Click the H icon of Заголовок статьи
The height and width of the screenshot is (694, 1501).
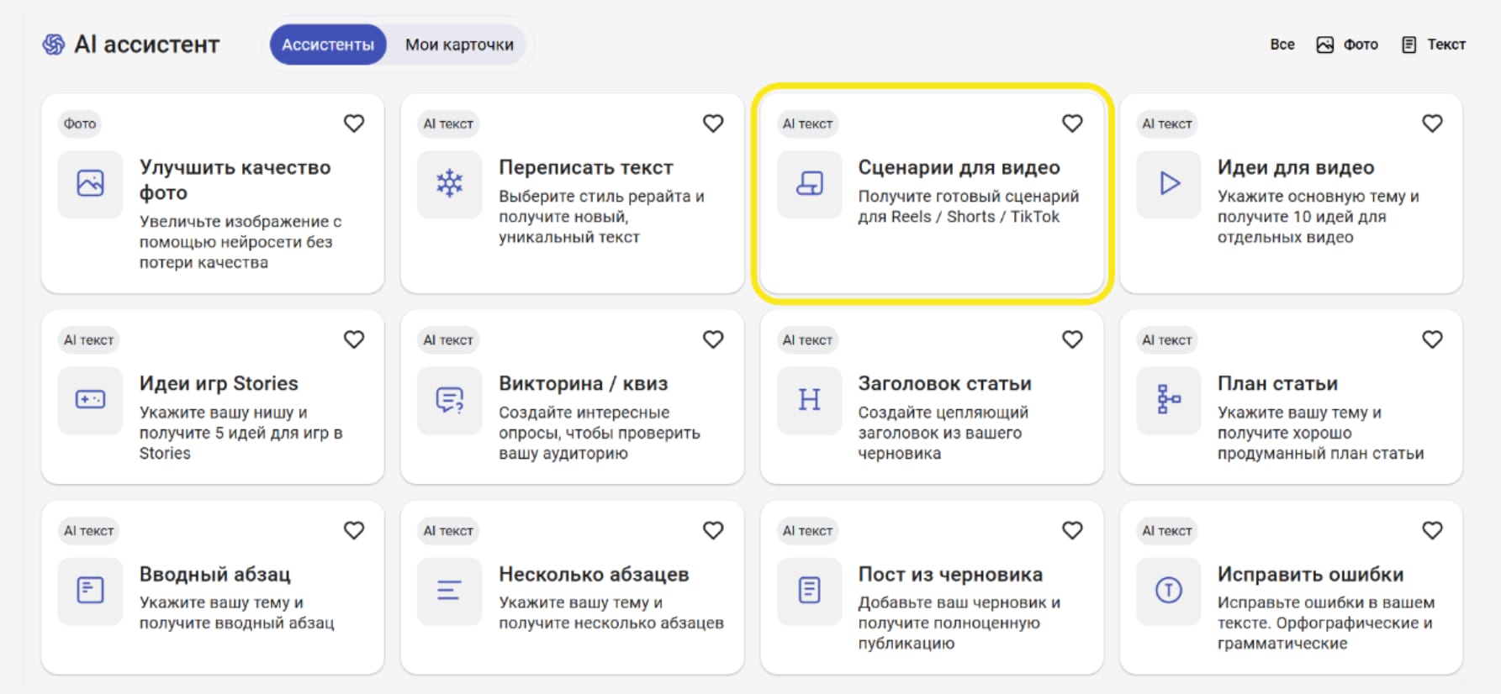(x=809, y=400)
